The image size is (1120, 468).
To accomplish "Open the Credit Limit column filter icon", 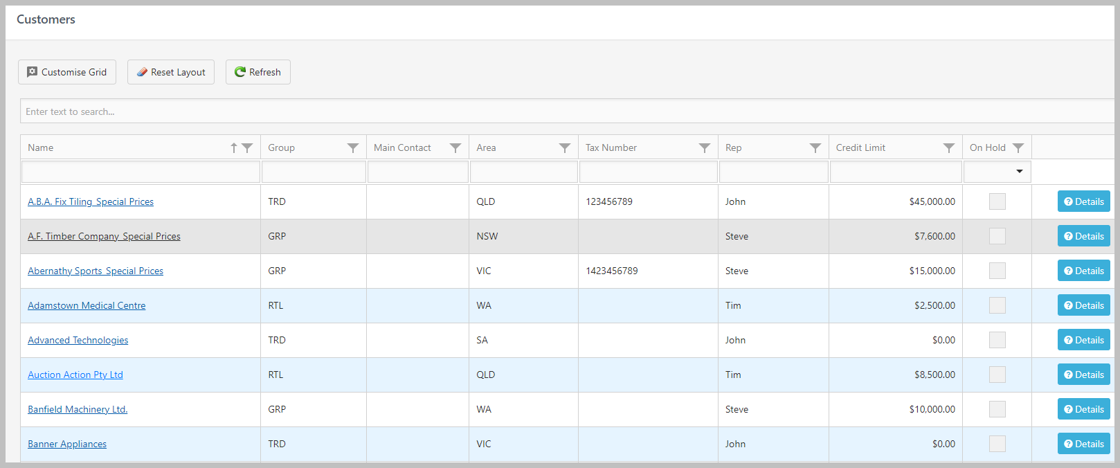I will 949,147.
